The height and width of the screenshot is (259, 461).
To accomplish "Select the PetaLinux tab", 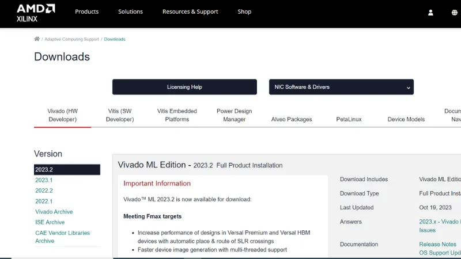I will click(349, 119).
